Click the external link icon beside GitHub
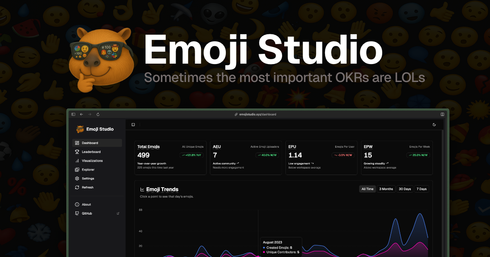 (x=118, y=213)
